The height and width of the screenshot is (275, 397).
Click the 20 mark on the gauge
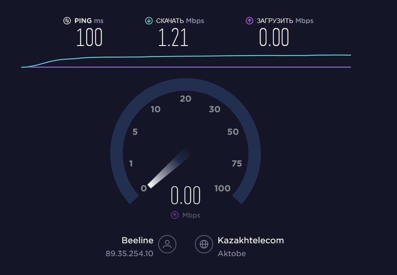click(186, 98)
